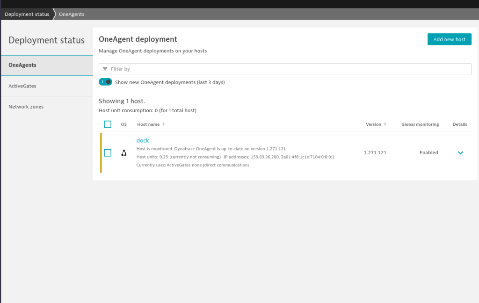Click the Global monitoring column header

tap(420, 124)
